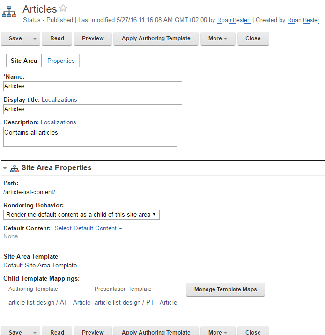Click the site area icon beside the title

pos(9,12)
